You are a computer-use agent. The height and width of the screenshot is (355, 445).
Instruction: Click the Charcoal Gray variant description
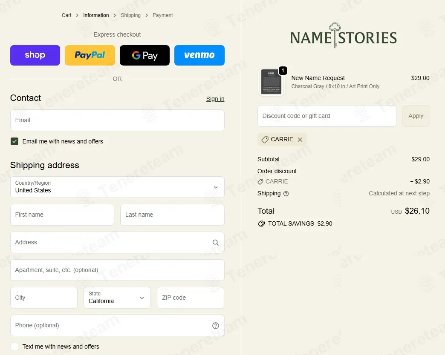[335, 86]
